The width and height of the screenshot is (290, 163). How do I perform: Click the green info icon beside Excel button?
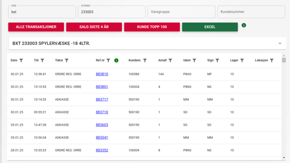[x=244, y=25]
